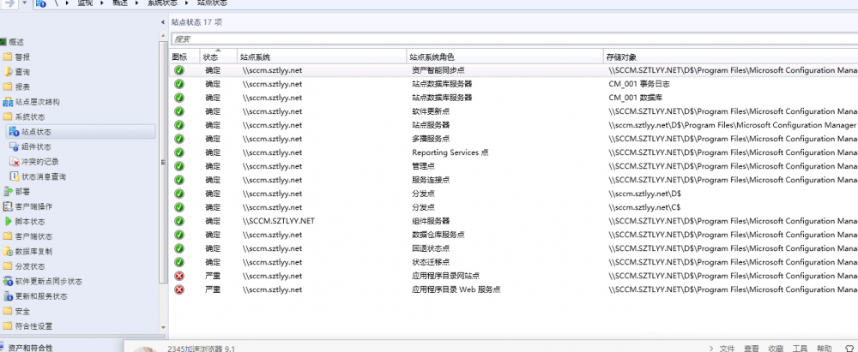
Task: Select the 状态迁移点 row
Action: pos(514,262)
